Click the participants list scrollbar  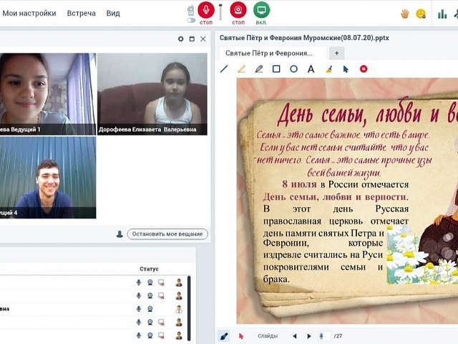tap(189, 308)
